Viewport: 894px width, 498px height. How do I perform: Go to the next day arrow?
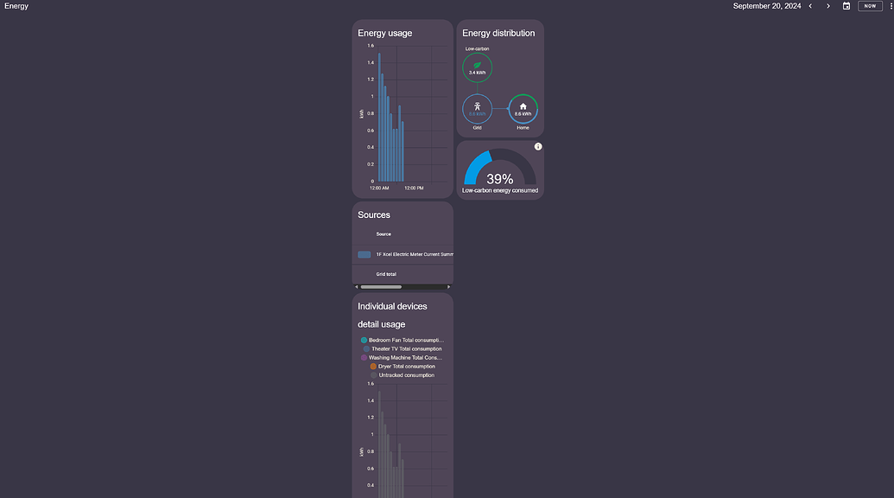point(827,6)
